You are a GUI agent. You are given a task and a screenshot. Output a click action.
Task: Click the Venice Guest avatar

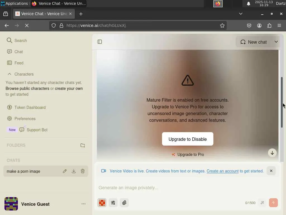point(11,204)
